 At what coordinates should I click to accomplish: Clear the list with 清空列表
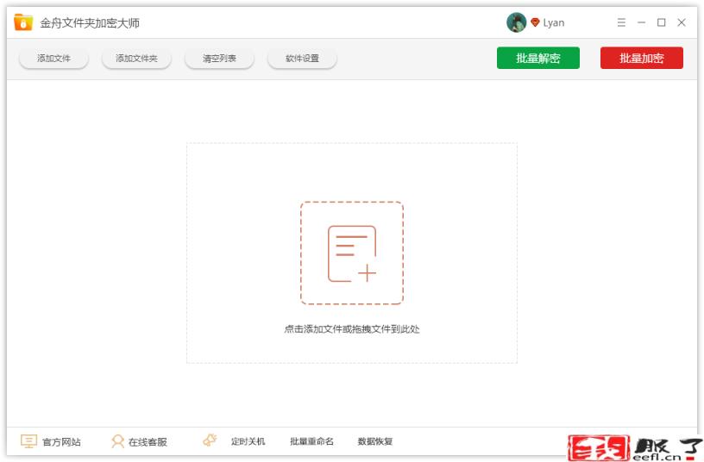click(219, 59)
